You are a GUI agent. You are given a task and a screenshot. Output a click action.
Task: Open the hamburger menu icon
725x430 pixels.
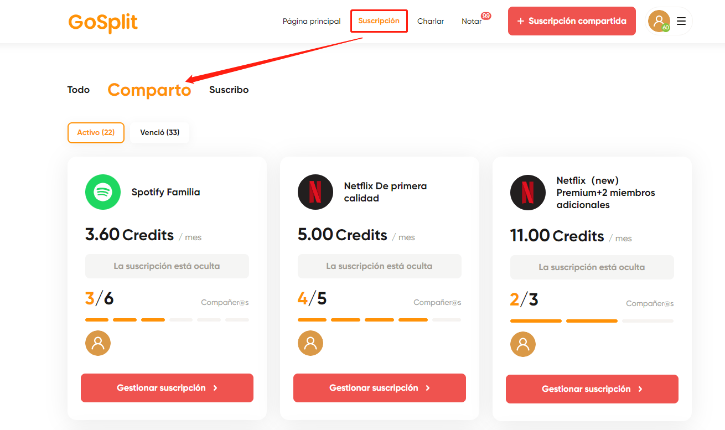pyautogui.click(x=681, y=21)
